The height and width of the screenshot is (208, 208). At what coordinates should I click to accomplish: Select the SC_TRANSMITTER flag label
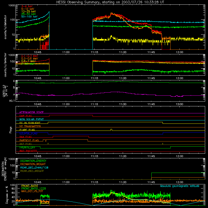(30, 126)
